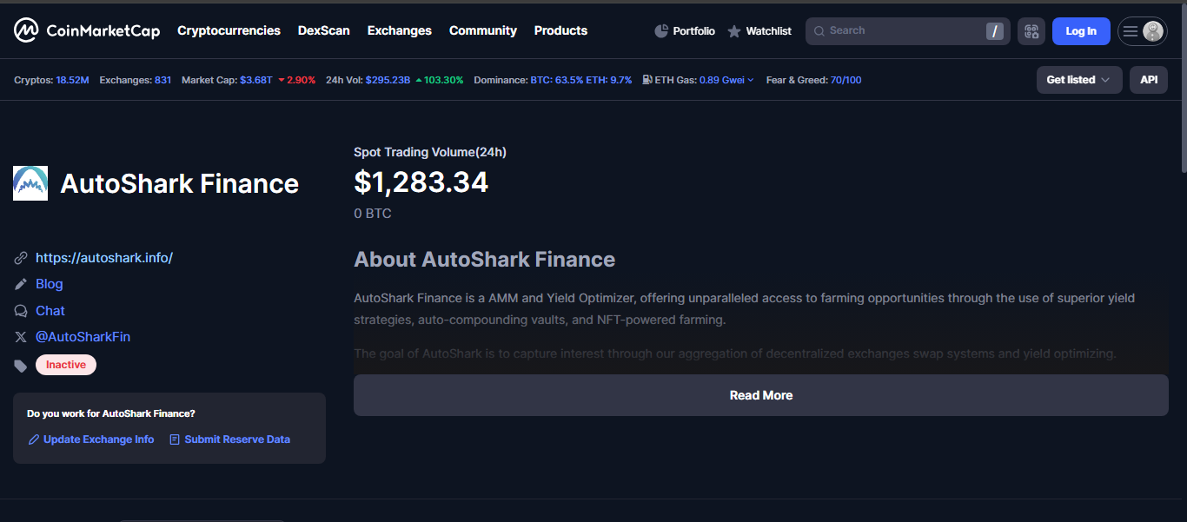Open the @AutoSharkFin link
The height and width of the screenshot is (522, 1187).
[x=83, y=337]
